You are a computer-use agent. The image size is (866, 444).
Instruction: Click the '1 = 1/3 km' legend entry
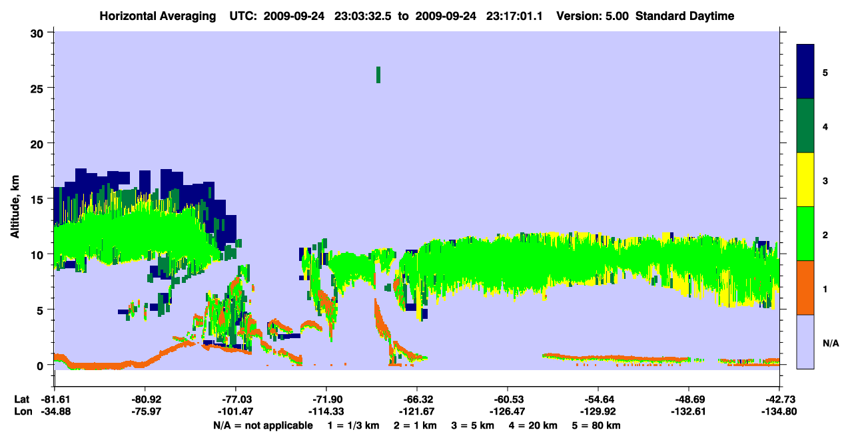click(354, 425)
